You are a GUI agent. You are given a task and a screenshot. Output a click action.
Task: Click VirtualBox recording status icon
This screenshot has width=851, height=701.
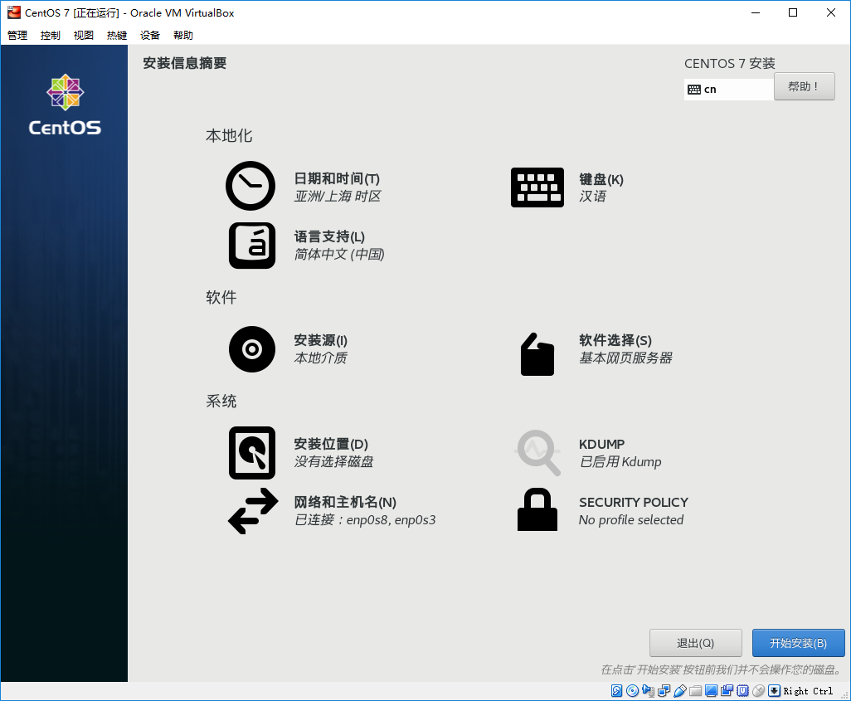pos(727,690)
